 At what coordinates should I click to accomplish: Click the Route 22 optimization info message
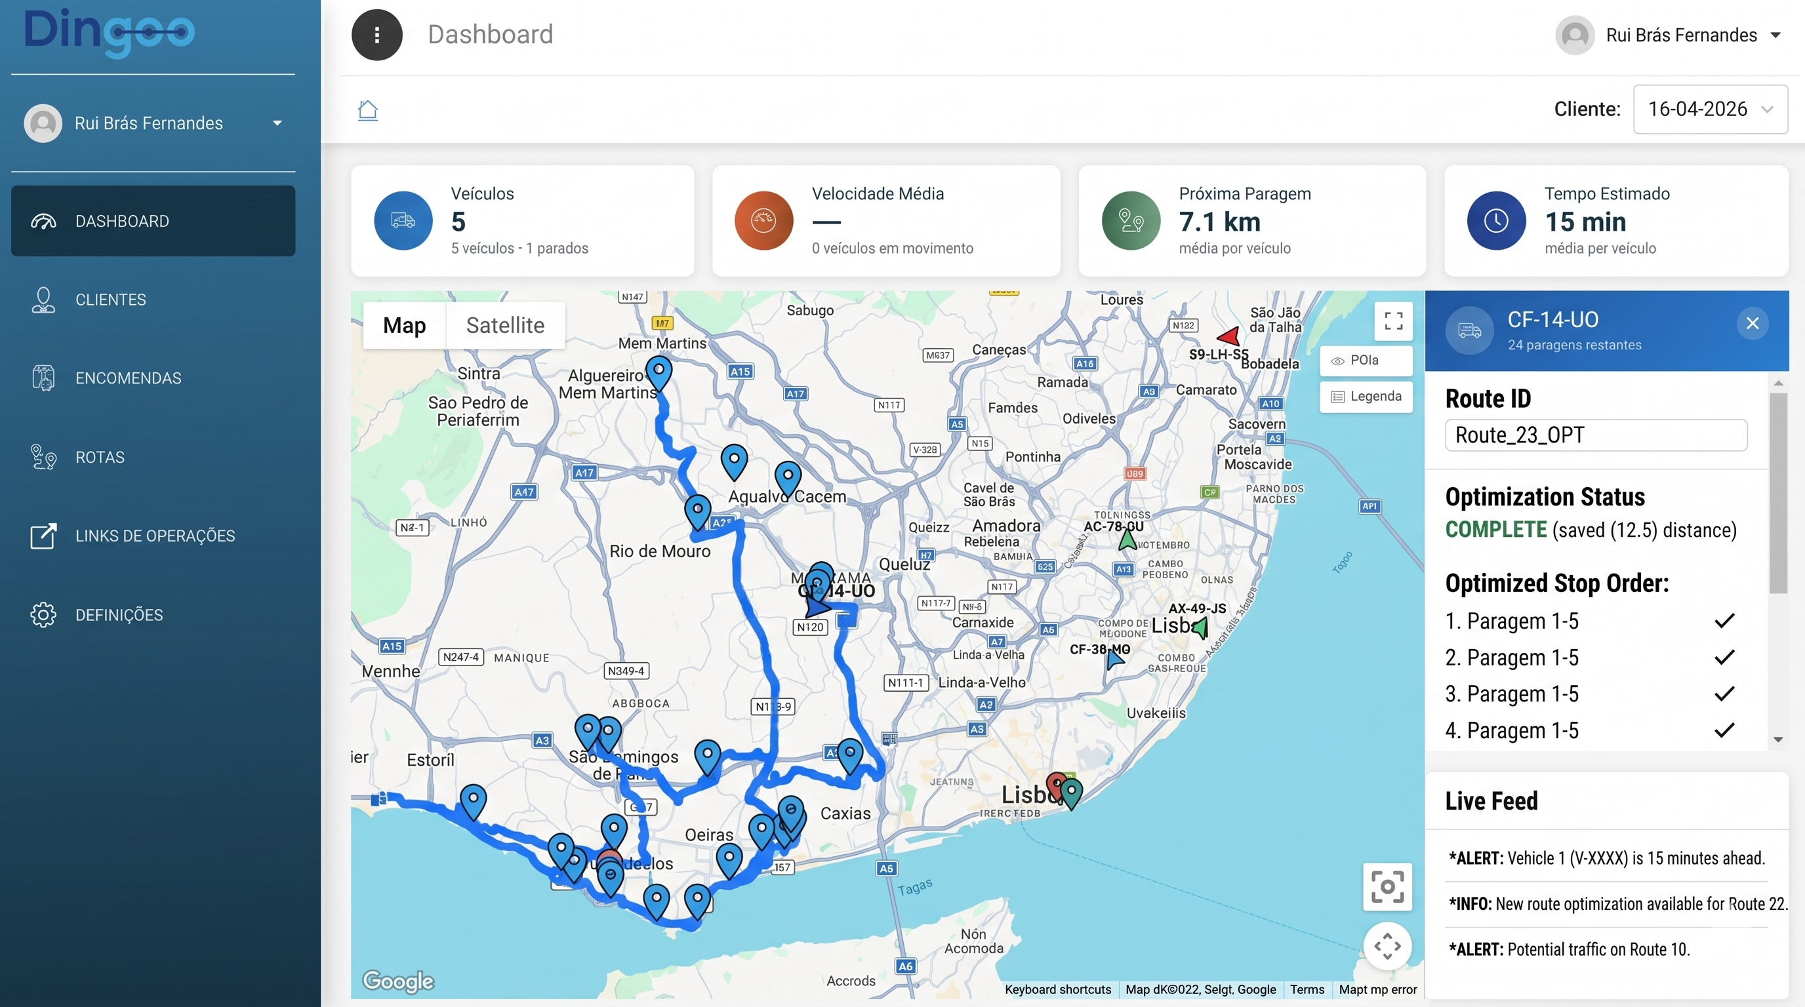[x=1618, y=904]
